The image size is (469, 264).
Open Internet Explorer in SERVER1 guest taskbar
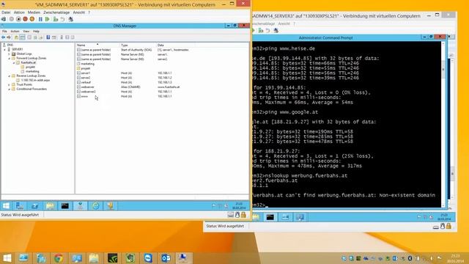pos(96,206)
